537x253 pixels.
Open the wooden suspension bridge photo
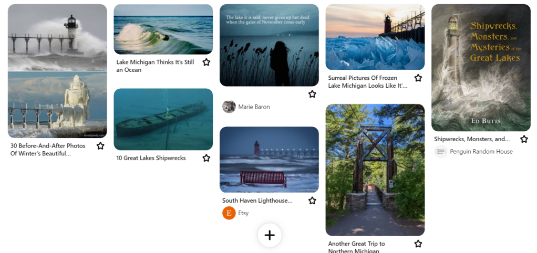[375, 170]
